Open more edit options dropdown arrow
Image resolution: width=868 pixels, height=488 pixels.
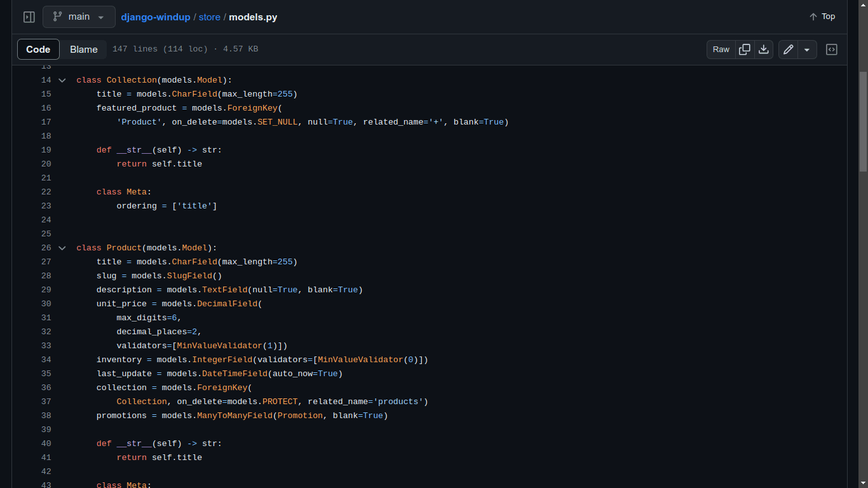point(807,49)
